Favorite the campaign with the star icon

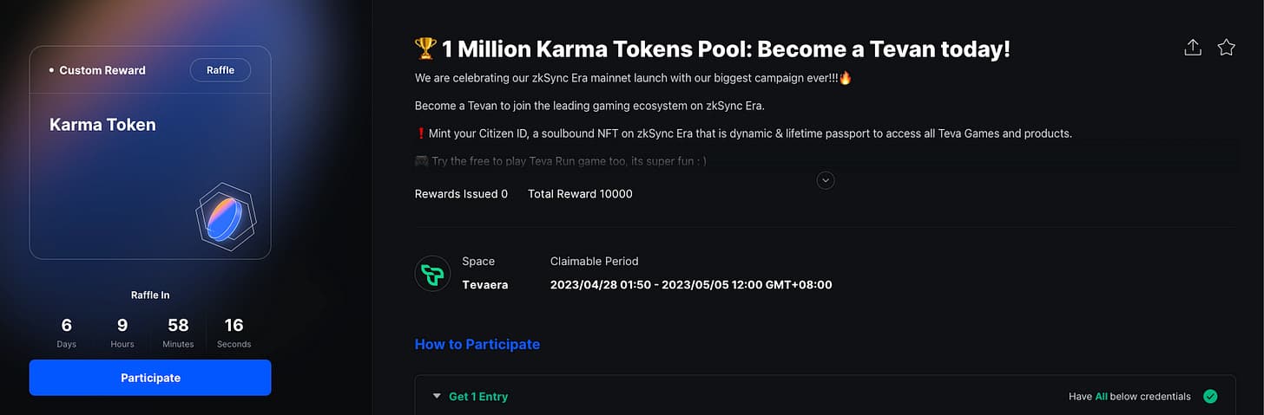pyautogui.click(x=1226, y=48)
